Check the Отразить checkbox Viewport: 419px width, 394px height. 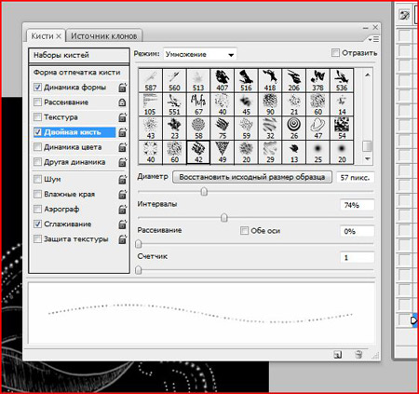point(335,53)
